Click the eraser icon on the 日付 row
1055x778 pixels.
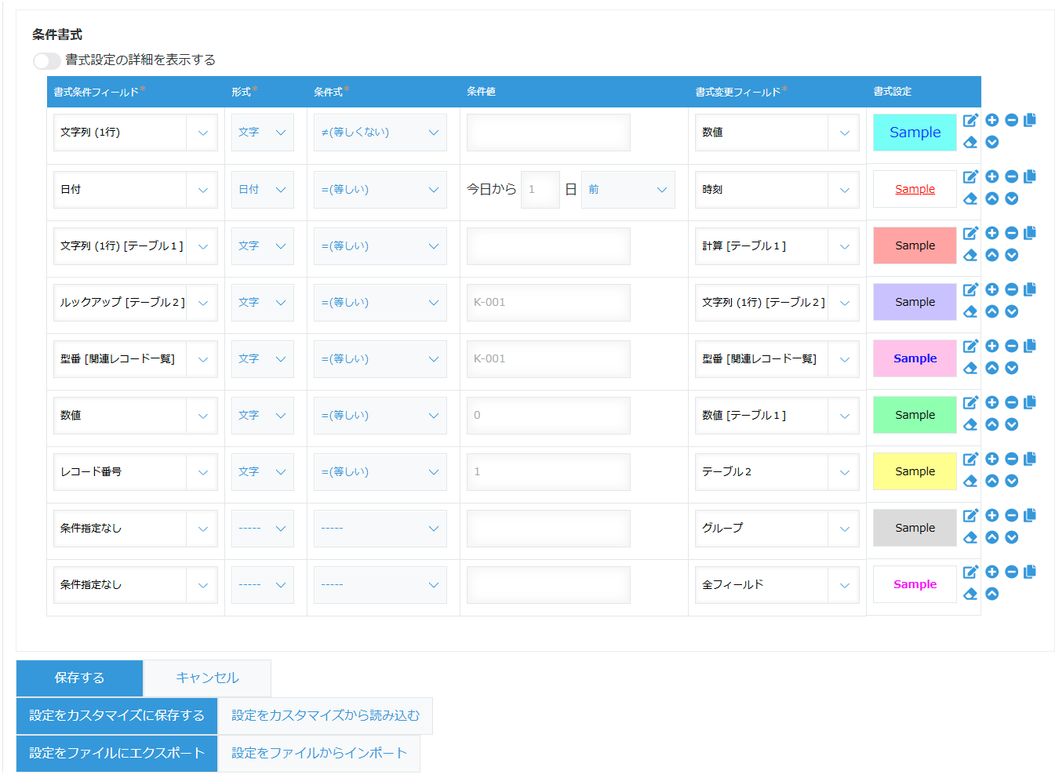pos(970,198)
